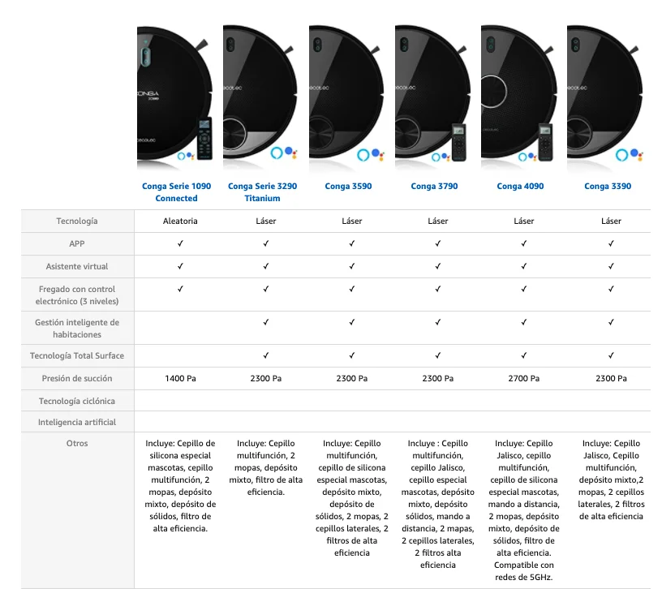Click the Conga 3790 robot image

click(433, 99)
